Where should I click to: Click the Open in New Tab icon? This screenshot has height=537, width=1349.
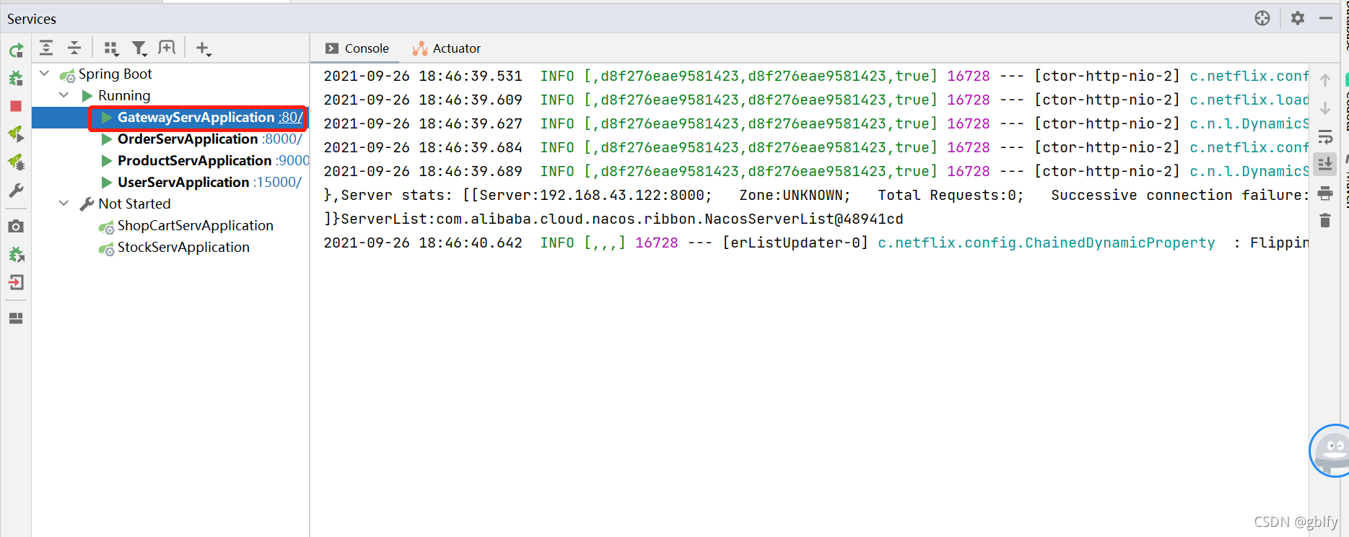[167, 48]
